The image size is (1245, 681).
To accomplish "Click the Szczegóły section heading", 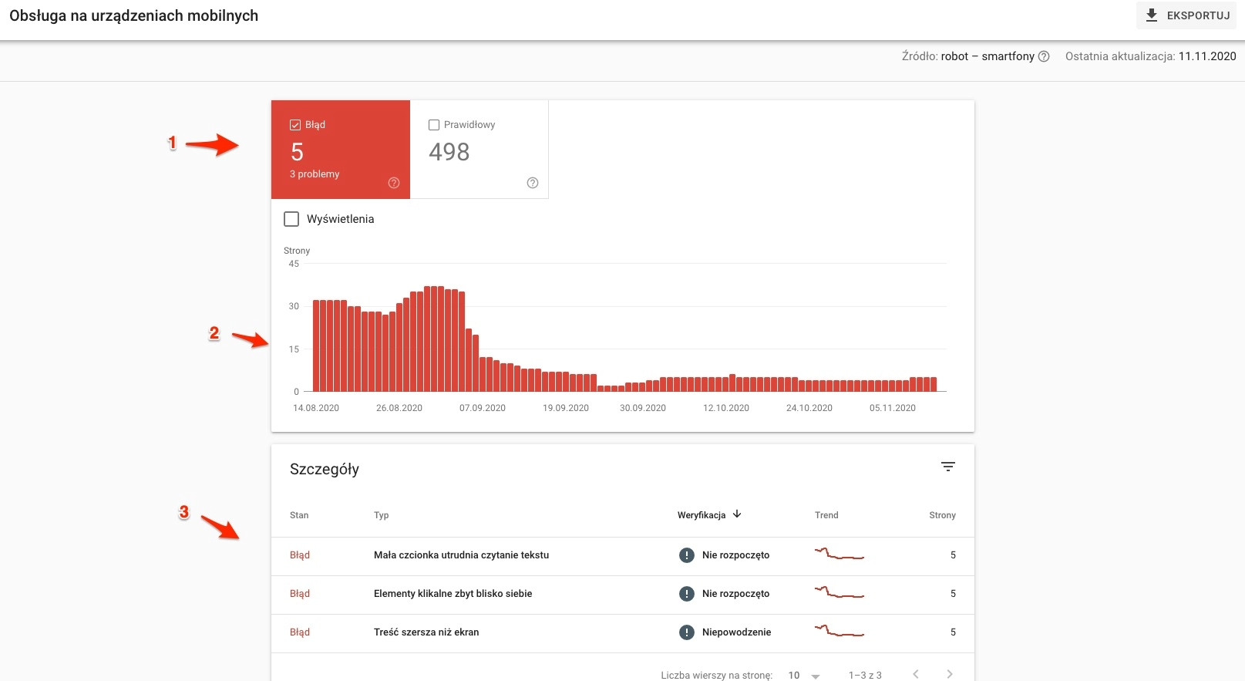I will click(x=325, y=469).
